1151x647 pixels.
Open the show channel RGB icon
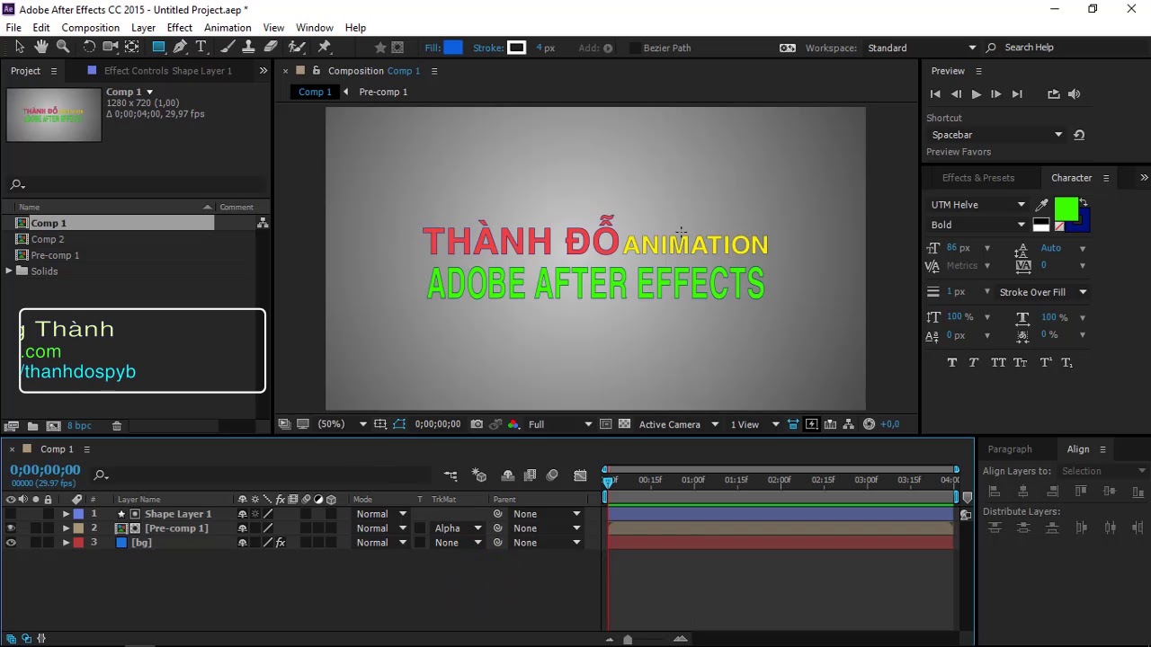click(513, 424)
